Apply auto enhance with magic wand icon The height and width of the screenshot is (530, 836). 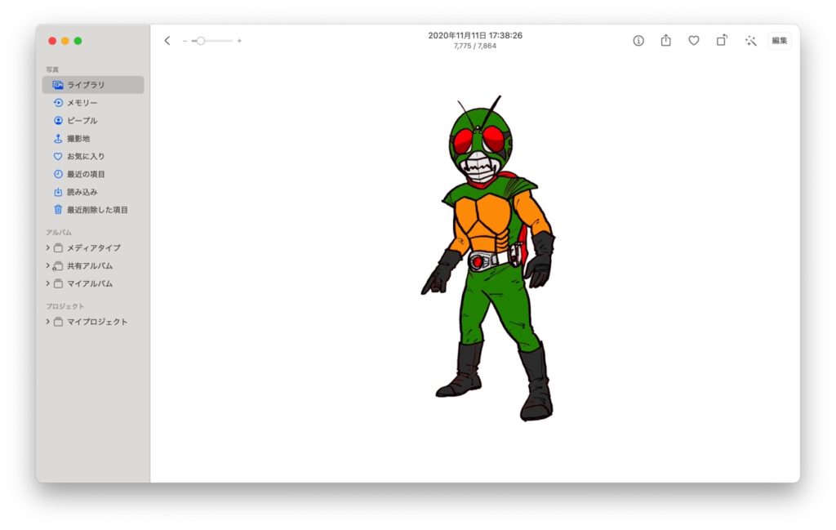751,41
